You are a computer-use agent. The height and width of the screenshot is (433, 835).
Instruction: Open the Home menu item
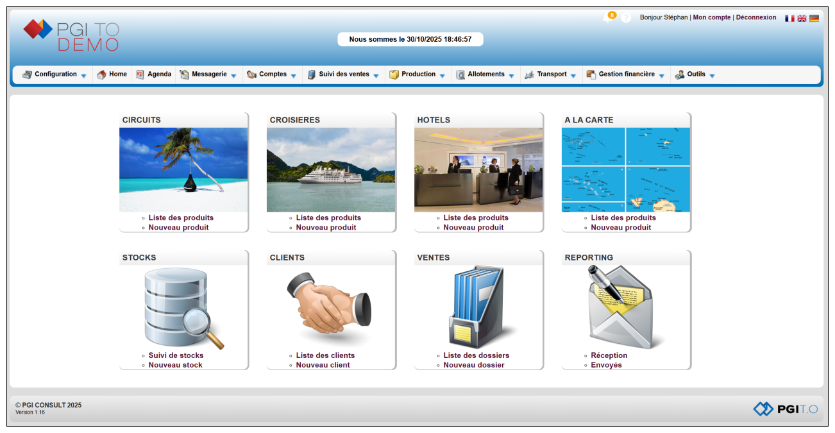pyautogui.click(x=112, y=74)
